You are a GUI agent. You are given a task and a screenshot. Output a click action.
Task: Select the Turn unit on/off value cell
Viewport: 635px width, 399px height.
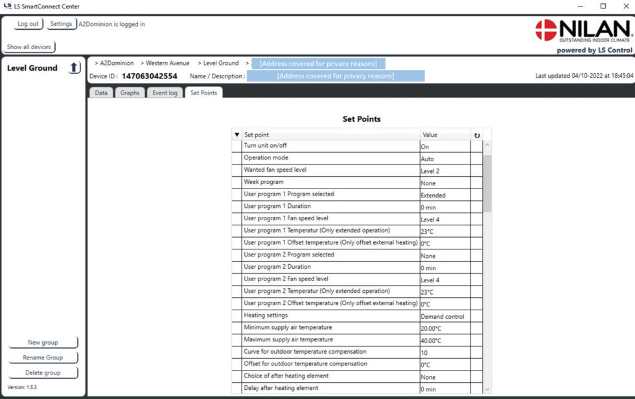pos(445,146)
